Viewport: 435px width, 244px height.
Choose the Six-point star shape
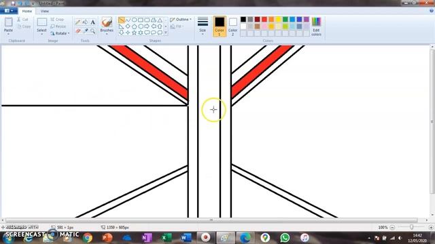pyautogui.click(x=141, y=33)
